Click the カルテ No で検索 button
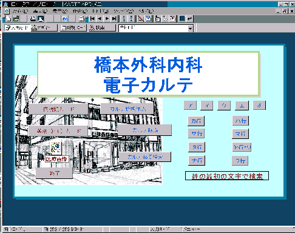 (145, 157)
